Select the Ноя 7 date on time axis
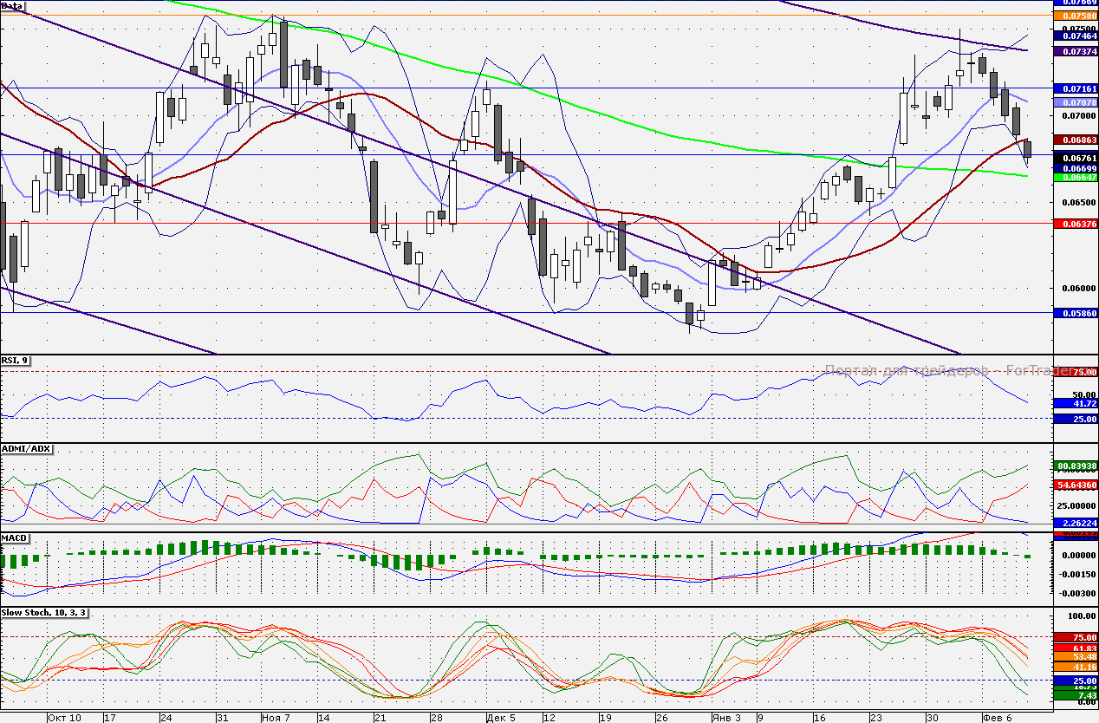The image size is (1099, 723). (276, 718)
